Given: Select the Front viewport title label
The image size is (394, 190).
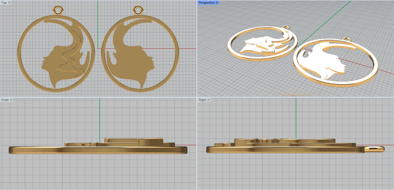Looking at the screenshot, I should (x=5, y=100).
